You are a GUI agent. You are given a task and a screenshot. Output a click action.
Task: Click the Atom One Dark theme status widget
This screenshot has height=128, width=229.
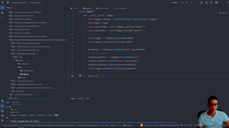tap(170, 125)
